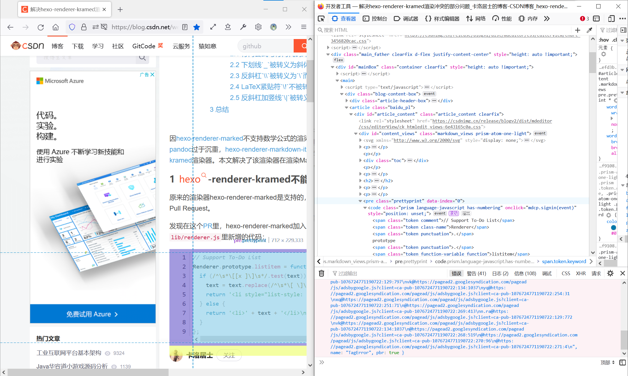Toggle the 警告 (41) console filter

pos(476,273)
